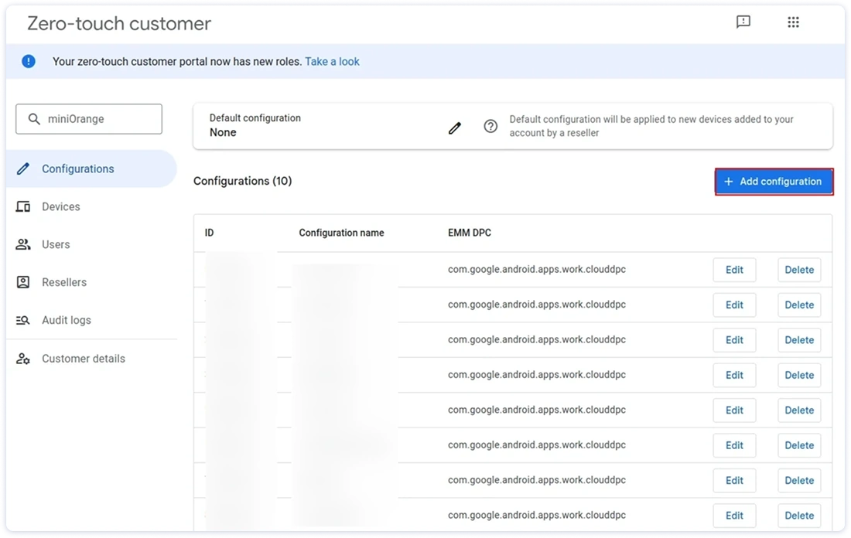
Task: Click the help question mark icon
Action: (x=490, y=126)
